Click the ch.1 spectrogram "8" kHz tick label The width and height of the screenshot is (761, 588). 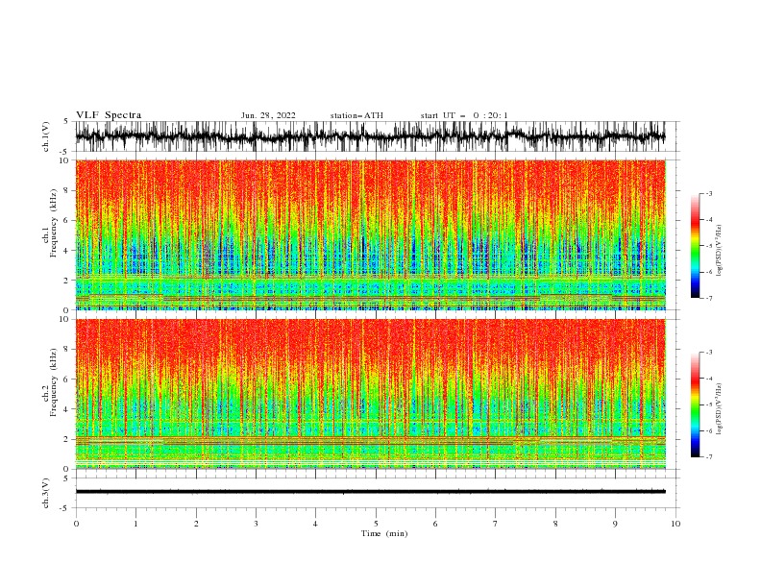[x=67, y=190]
